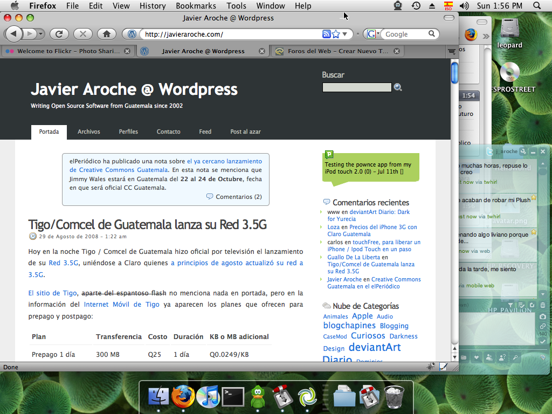Open the Post al azar navigation link
This screenshot has height=414, width=552.
245,132
